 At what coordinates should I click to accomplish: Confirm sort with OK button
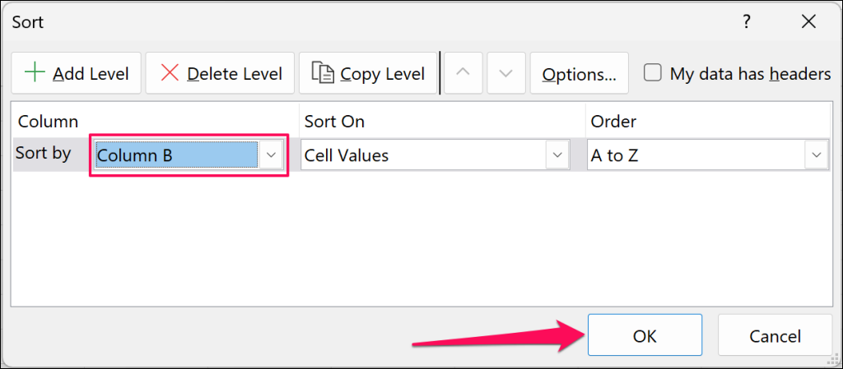coord(645,335)
